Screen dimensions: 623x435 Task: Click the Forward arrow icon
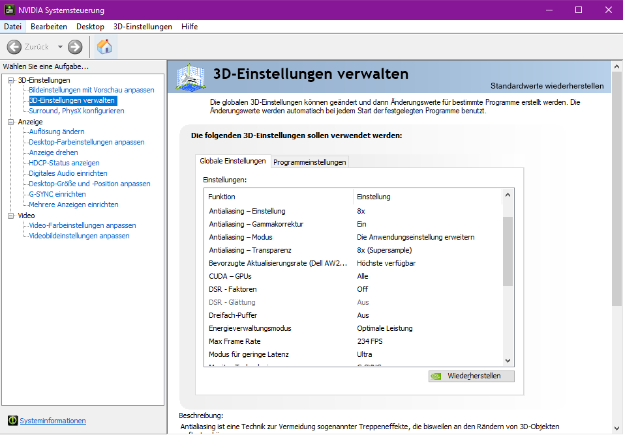click(75, 47)
